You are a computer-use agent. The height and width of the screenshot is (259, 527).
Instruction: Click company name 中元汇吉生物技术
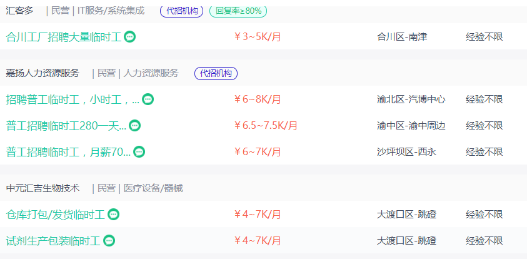[43, 188]
